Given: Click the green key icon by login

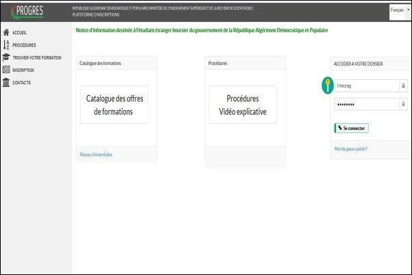Looking at the screenshot, I should click(x=328, y=85).
